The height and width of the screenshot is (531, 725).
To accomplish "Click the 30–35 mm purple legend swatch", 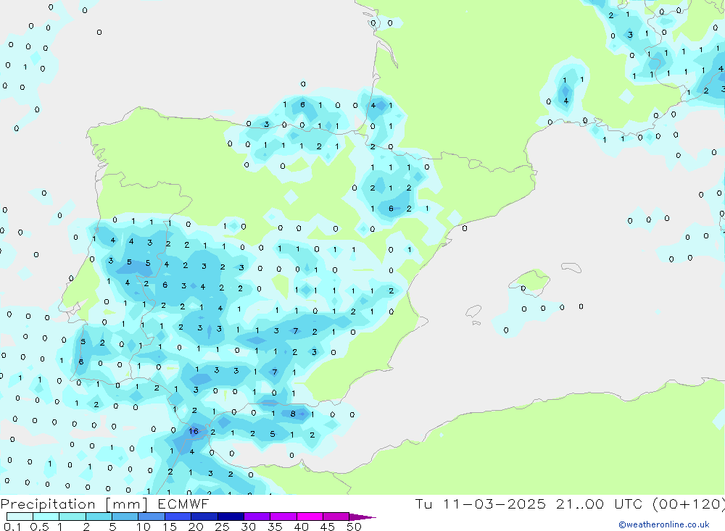I will coord(257,517).
